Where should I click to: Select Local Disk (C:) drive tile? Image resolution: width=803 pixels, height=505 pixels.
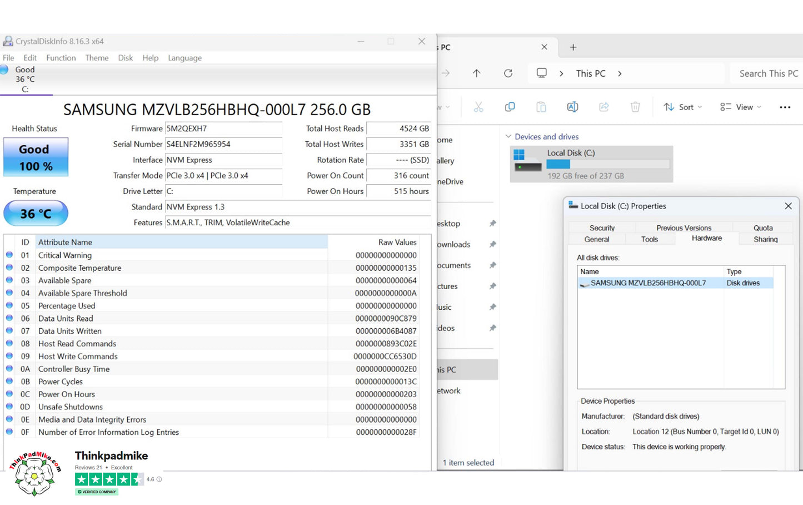click(x=591, y=164)
